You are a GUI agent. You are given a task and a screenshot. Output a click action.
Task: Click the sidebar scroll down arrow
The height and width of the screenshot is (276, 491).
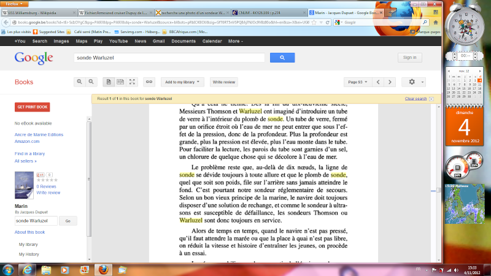click(x=89, y=259)
